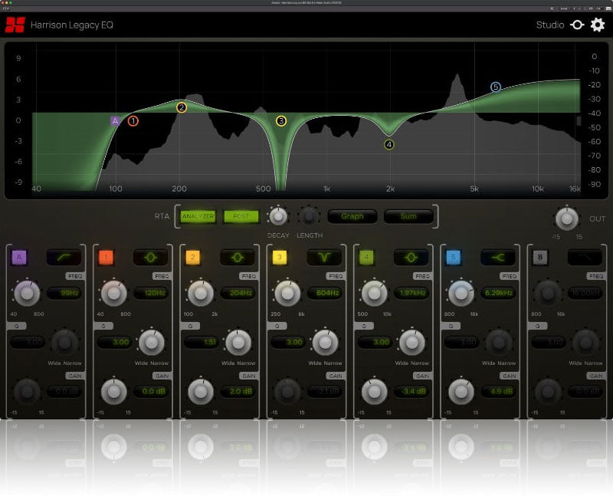
Task: Click the OUT gain knob
Action: [567, 218]
